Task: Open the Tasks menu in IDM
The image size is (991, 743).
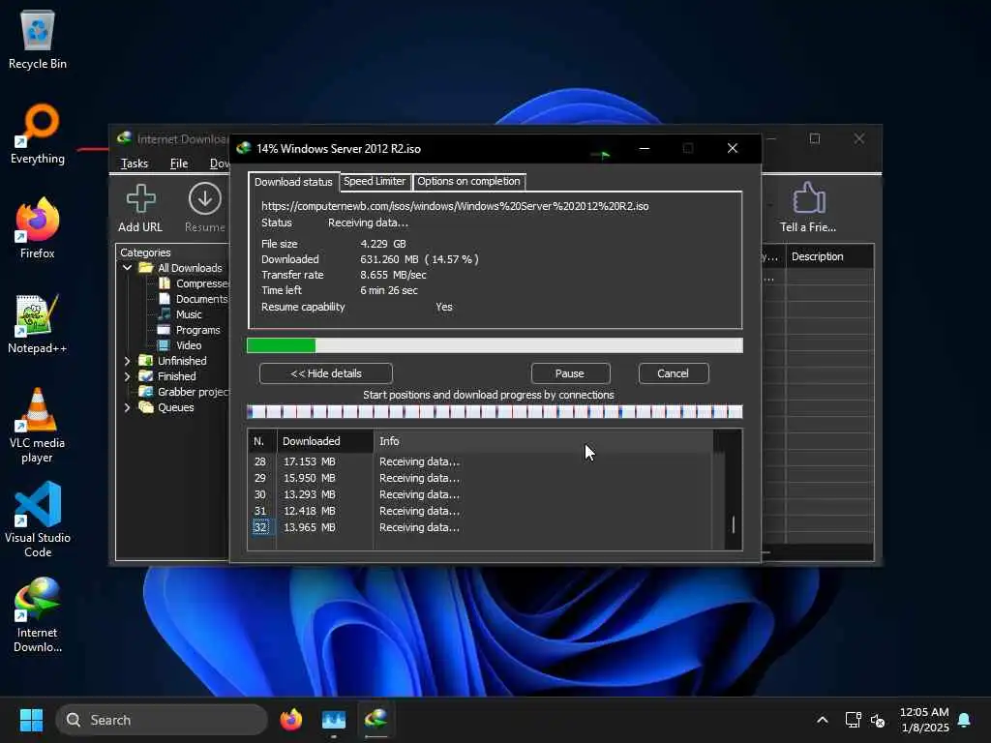Action: pos(134,163)
